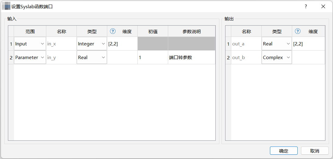The image size is (333, 159).
Task: Click the 范围 column header
Action: (x=30, y=31)
